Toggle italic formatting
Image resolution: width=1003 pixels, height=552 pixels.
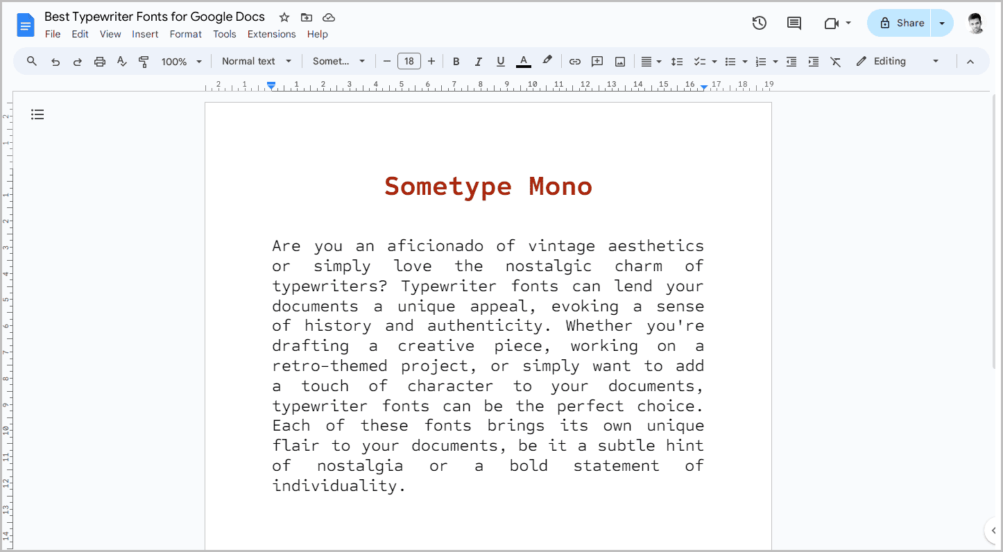point(478,62)
